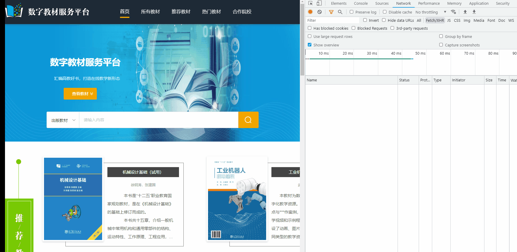Screen dimensions: 517x252
Task: Filter requests by CSS type
Action: [x=457, y=20]
